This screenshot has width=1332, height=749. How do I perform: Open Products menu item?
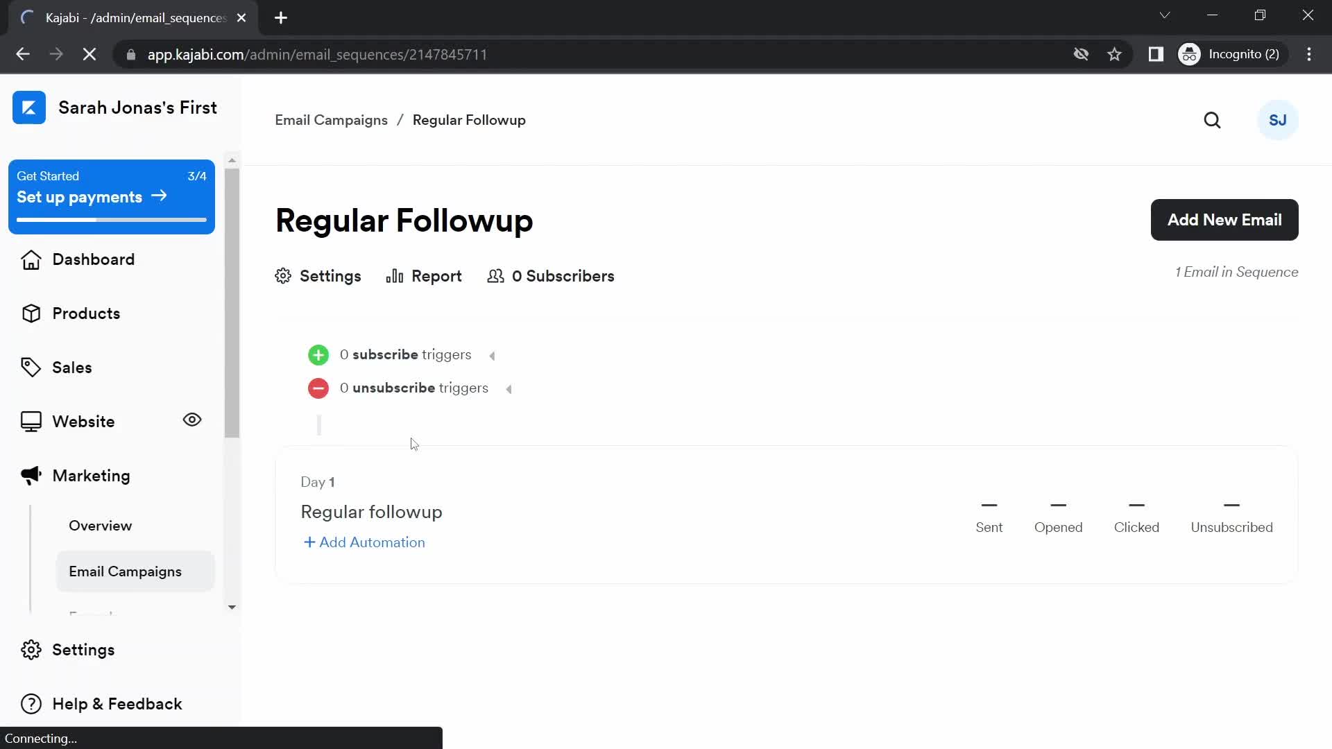[x=86, y=313]
